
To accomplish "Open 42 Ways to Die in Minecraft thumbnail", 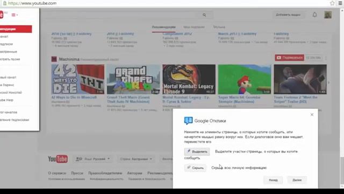I will [78, 79].
